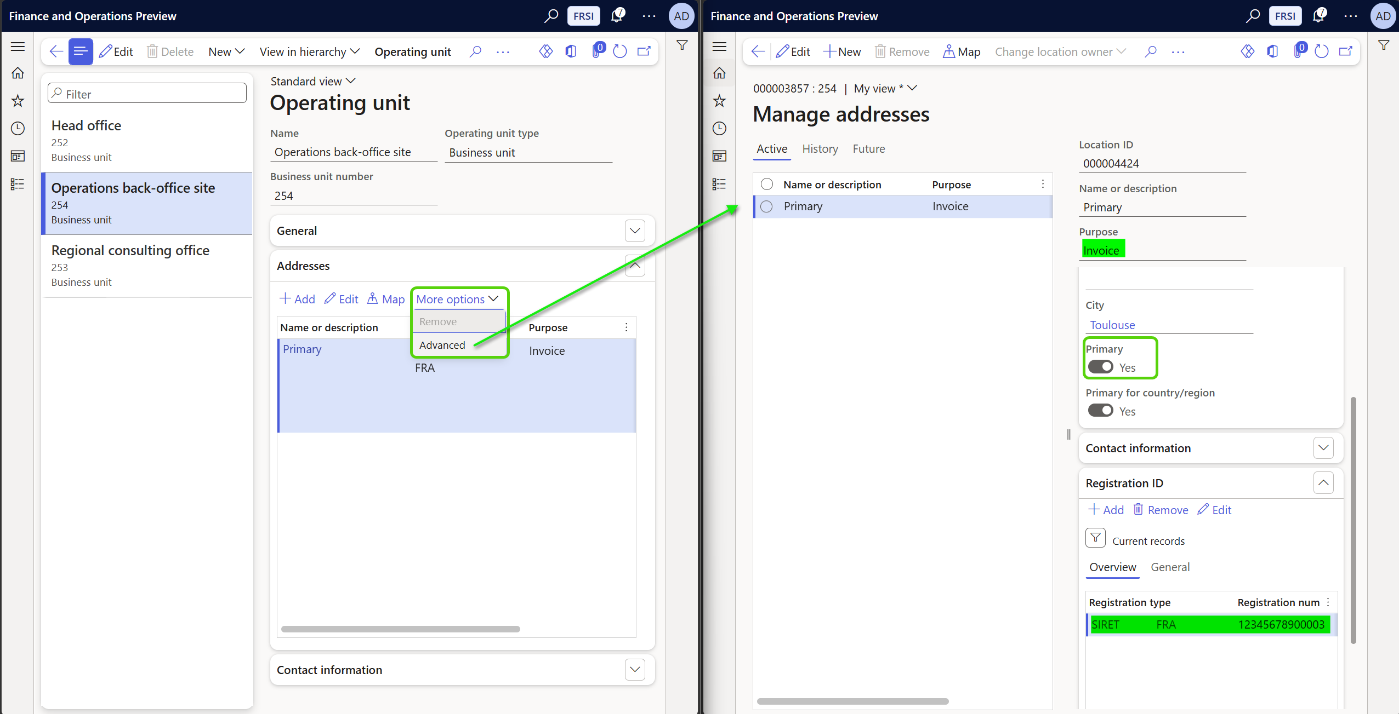Go back in Manage addresses window
This screenshot has width=1399, height=714.
(758, 51)
